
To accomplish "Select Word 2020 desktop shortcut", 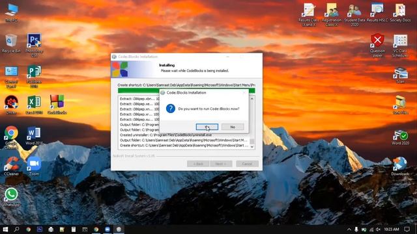I will click(401, 137).
